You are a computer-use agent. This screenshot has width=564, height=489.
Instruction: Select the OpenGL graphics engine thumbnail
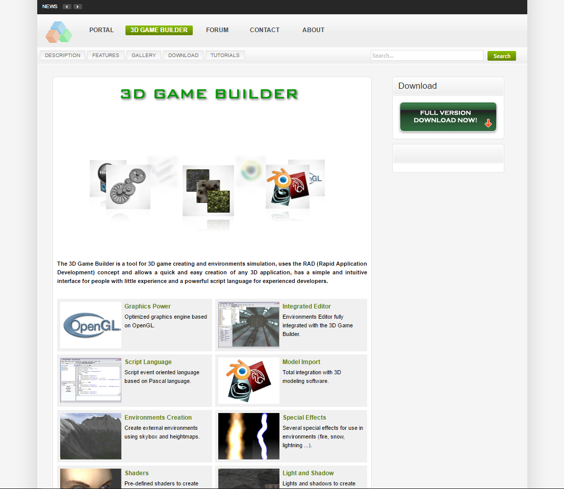point(90,325)
